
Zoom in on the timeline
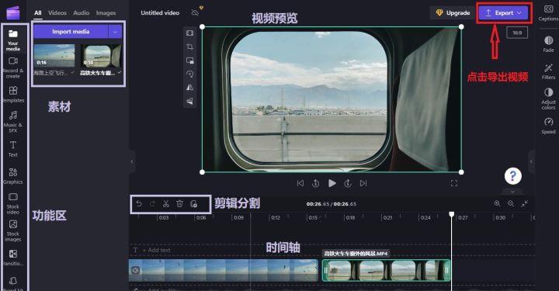[x=497, y=204]
